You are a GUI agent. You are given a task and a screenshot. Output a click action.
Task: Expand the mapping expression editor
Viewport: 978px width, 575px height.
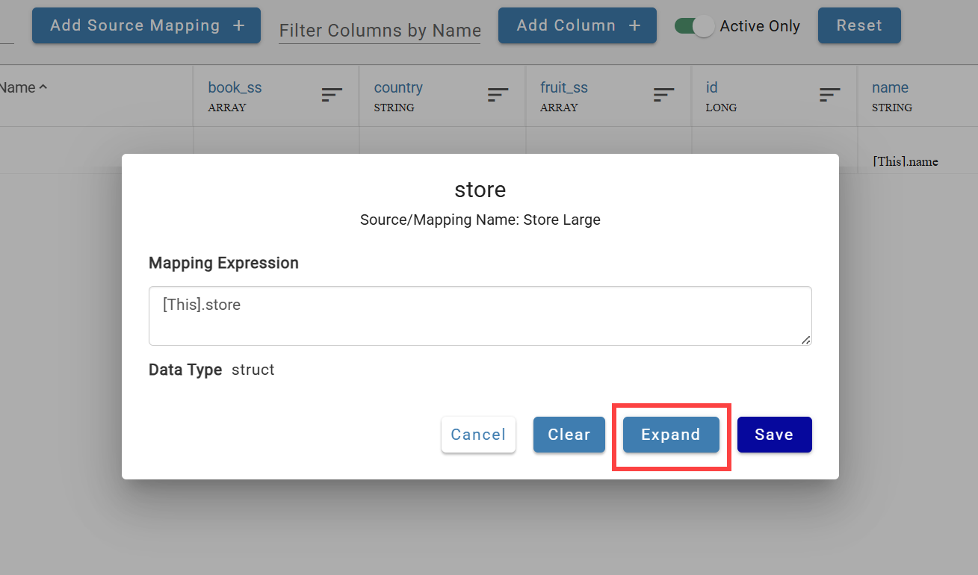coord(670,434)
